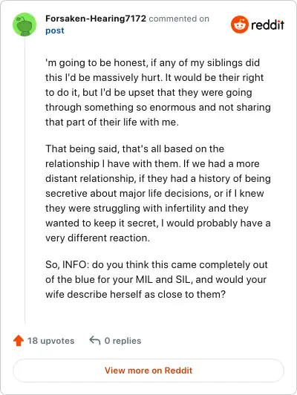Open the blue "post" link
This screenshot has height=395, width=297.
tap(55, 30)
